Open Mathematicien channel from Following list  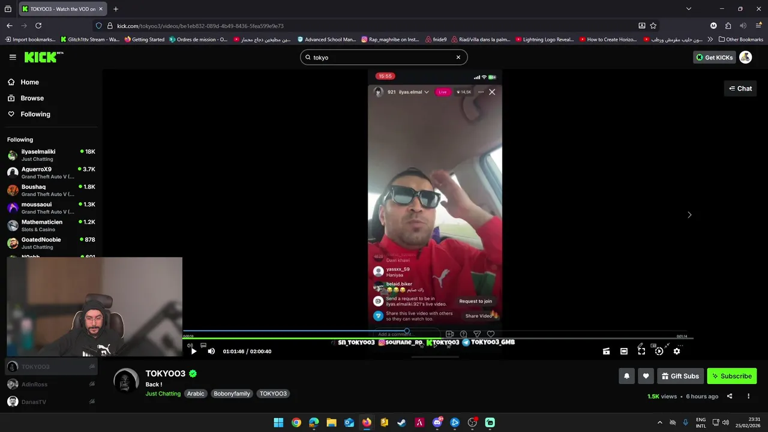[51, 226]
